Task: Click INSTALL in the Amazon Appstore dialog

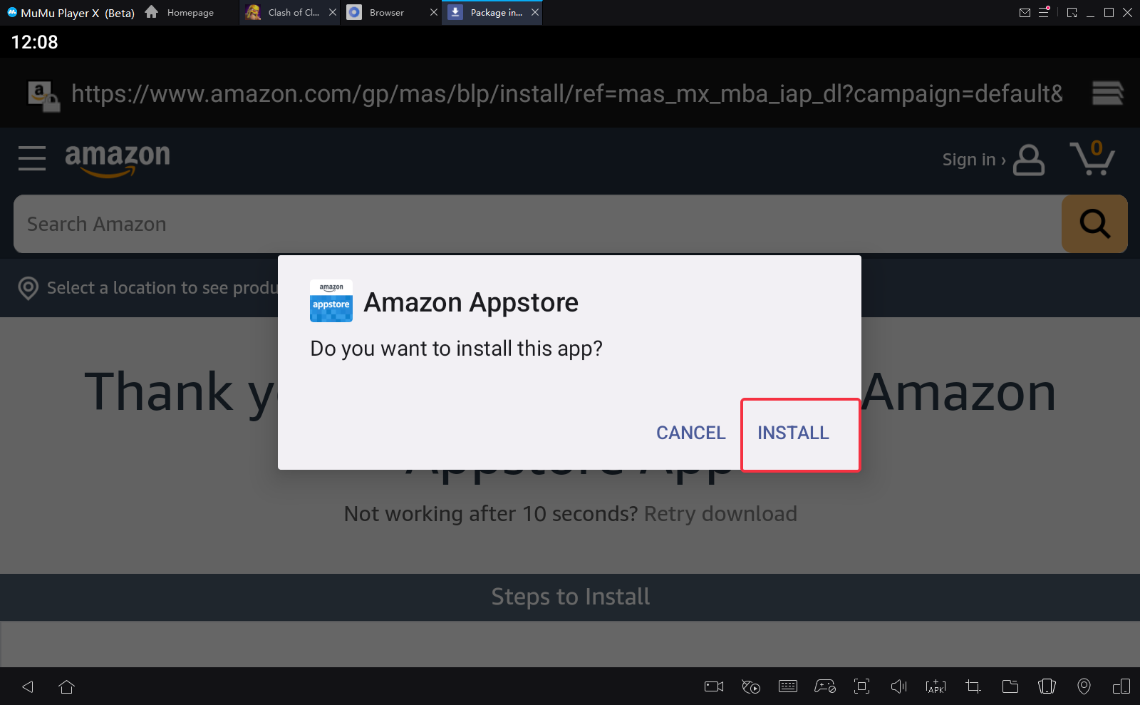Action: tap(793, 433)
